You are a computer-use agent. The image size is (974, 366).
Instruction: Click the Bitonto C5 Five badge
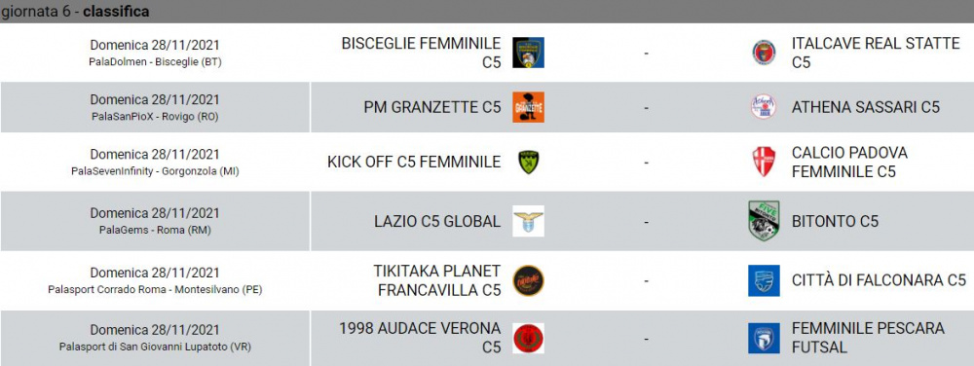[x=764, y=221]
